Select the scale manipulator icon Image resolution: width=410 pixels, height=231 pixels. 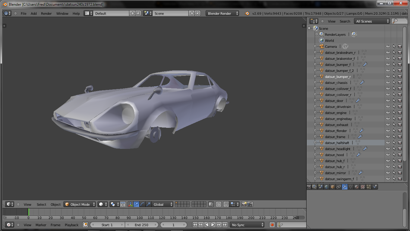(148, 204)
